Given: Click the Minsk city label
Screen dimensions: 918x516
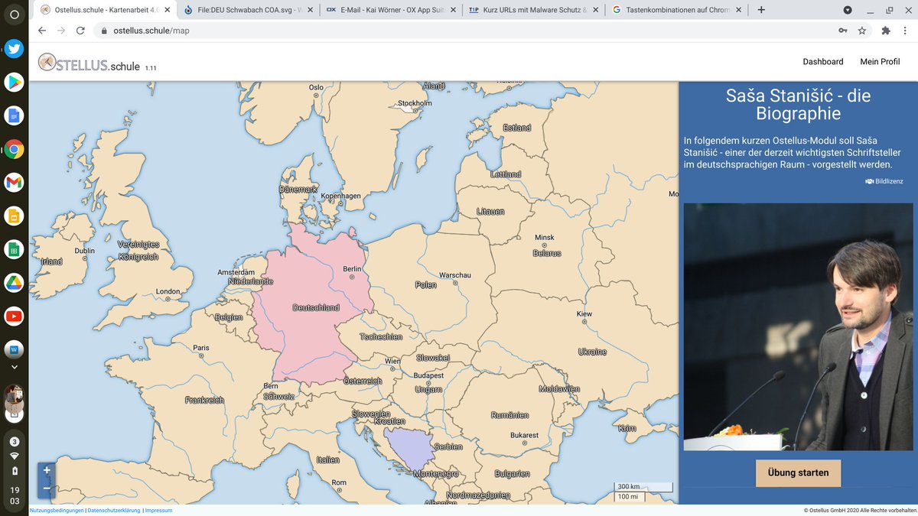Looking at the screenshot, I should [545, 238].
